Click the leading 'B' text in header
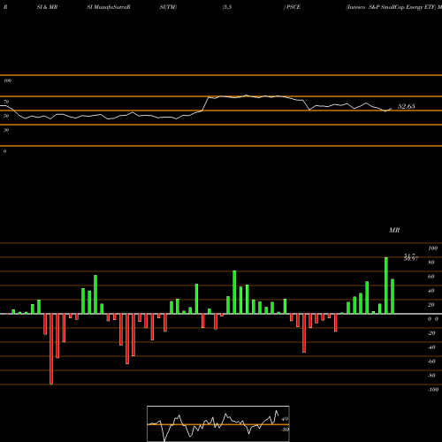 point(5,7)
